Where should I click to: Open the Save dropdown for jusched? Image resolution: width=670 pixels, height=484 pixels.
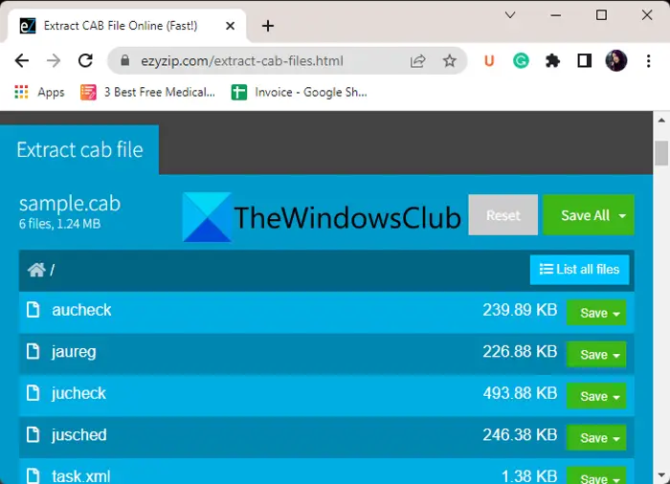(x=616, y=438)
